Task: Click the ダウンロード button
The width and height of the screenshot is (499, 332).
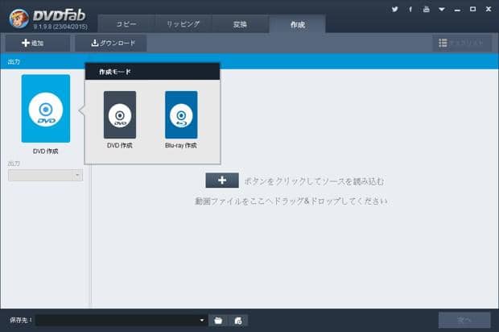Action: tap(111, 43)
